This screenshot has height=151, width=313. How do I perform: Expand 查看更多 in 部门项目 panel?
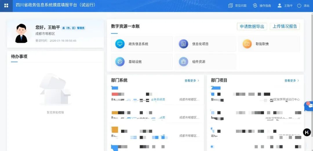292,81
